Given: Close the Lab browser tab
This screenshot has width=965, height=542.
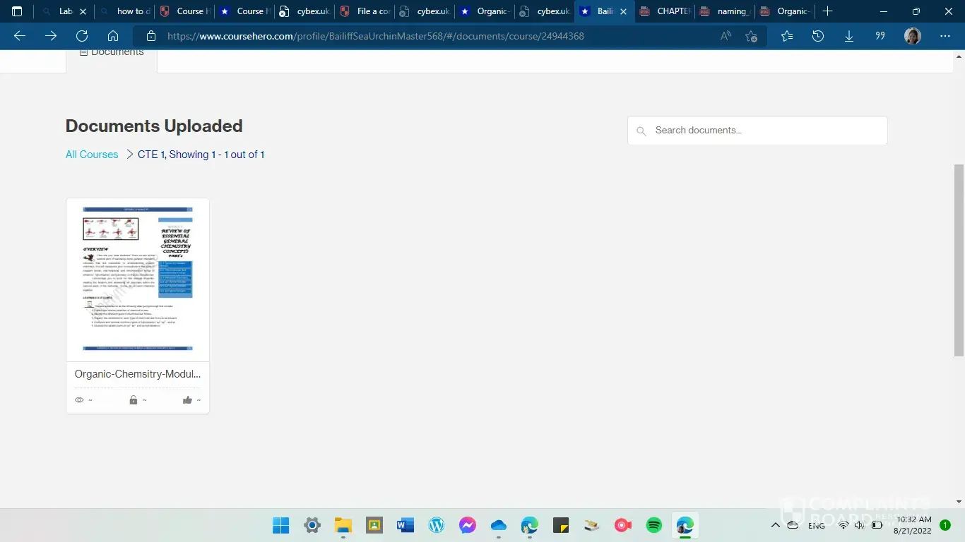Looking at the screenshot, I should [x=83, y=11].
